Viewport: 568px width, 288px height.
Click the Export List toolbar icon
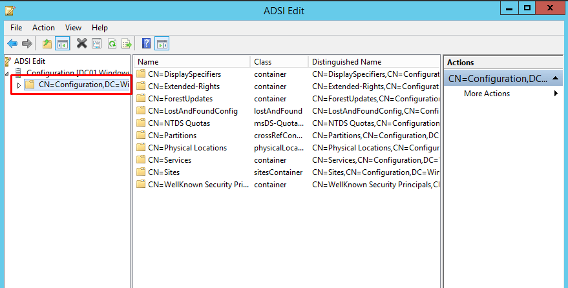[127, 44]
